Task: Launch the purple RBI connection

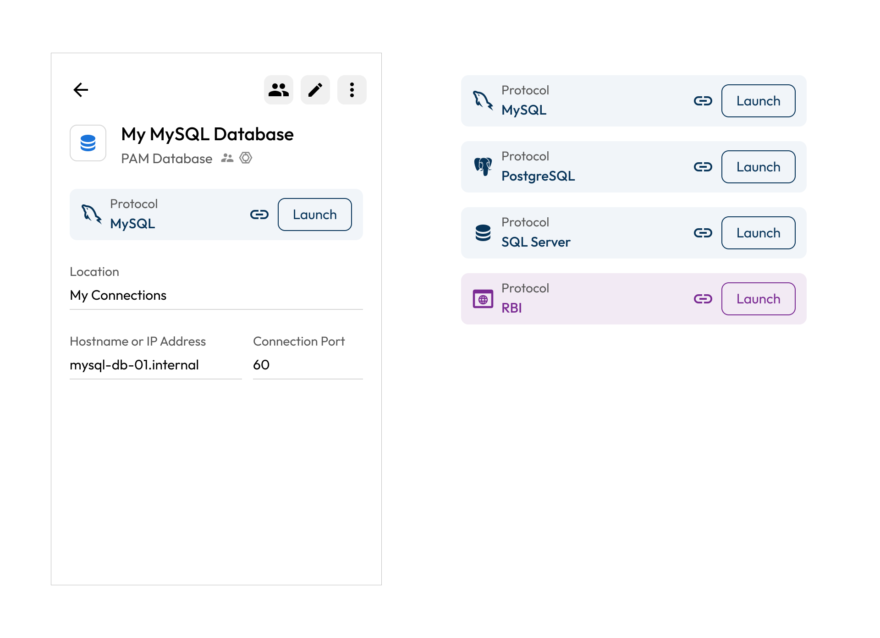Action: coord(759,299)
